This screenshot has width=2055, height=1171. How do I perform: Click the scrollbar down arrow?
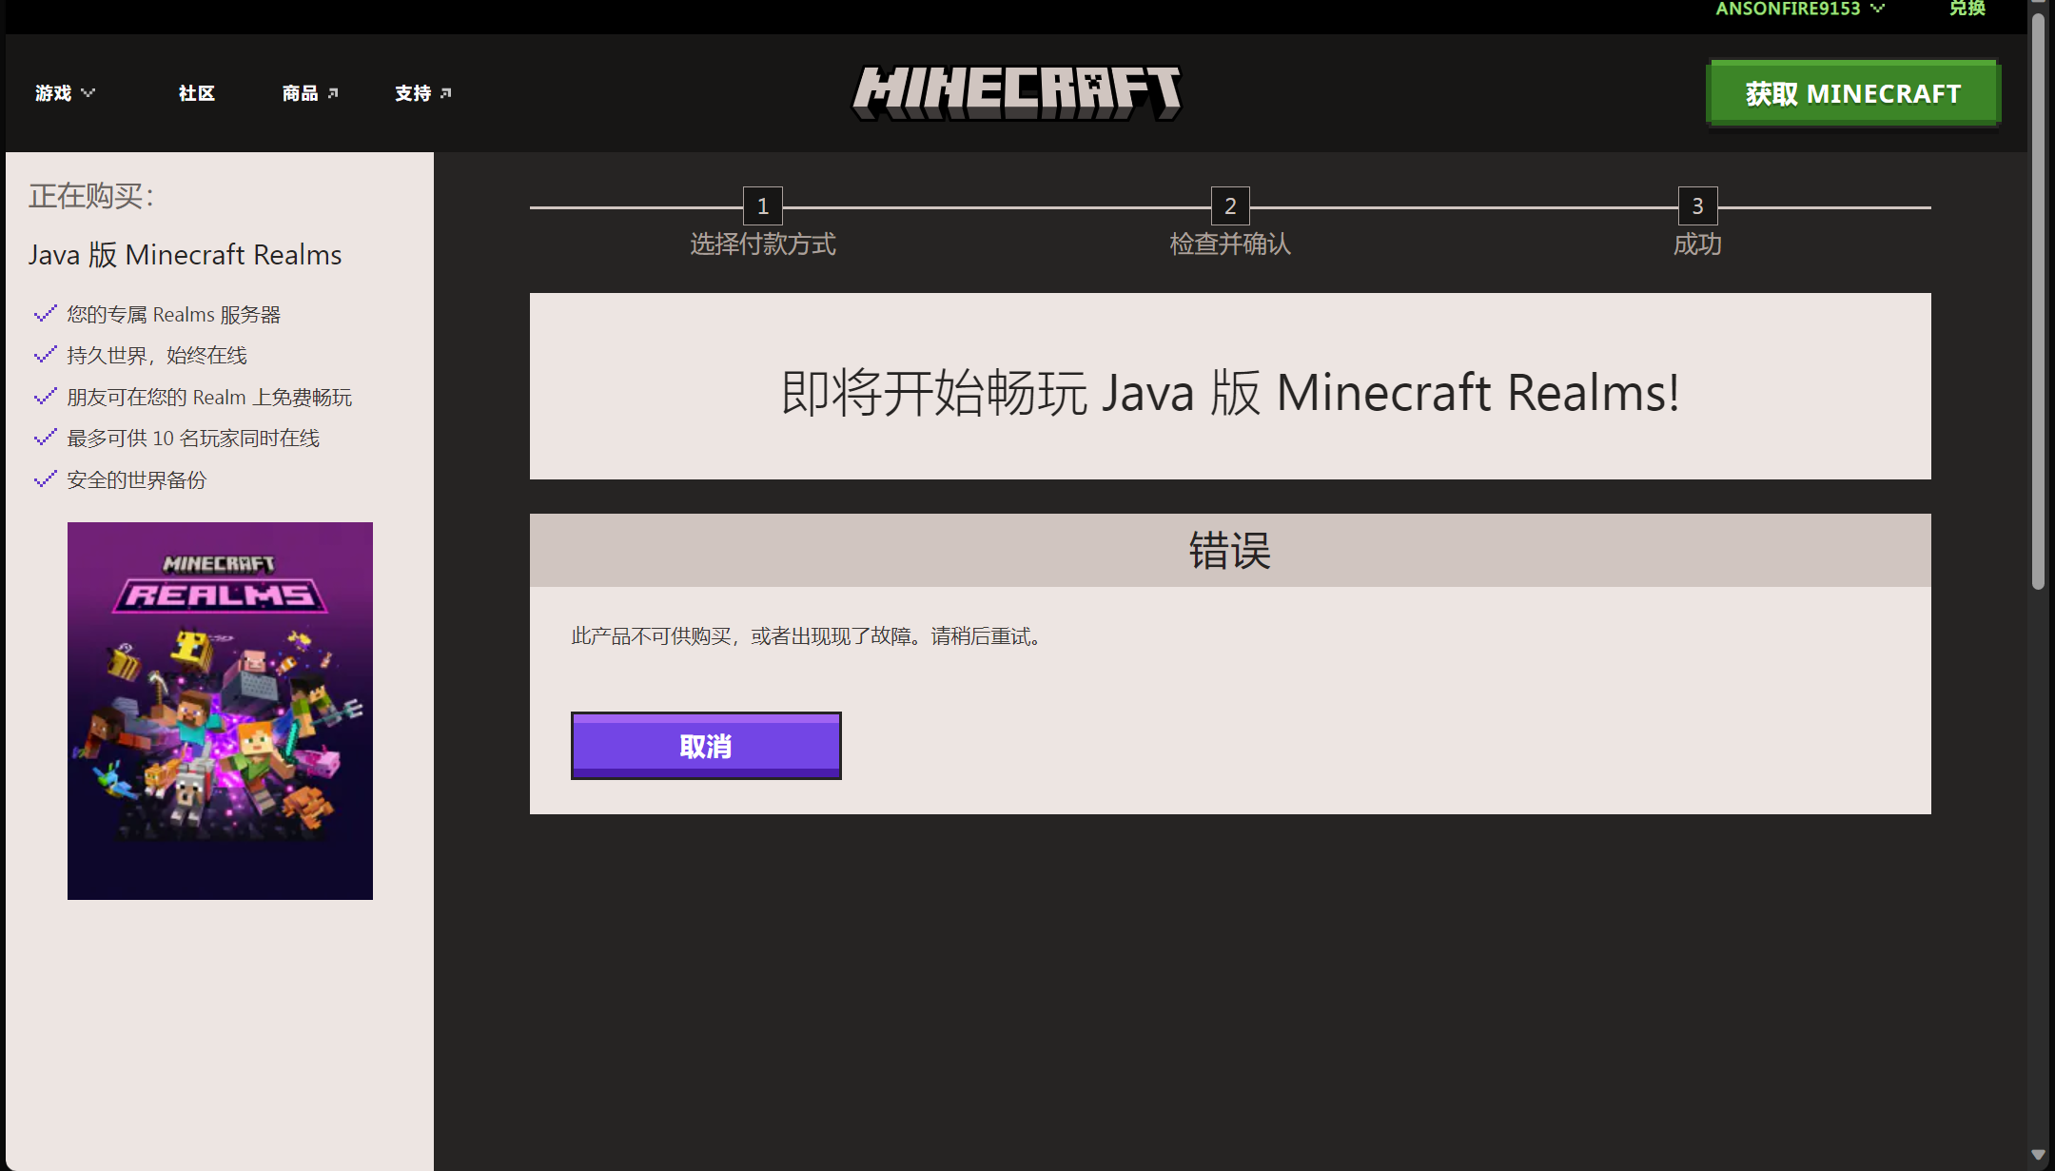[x=2037, y=1155]
